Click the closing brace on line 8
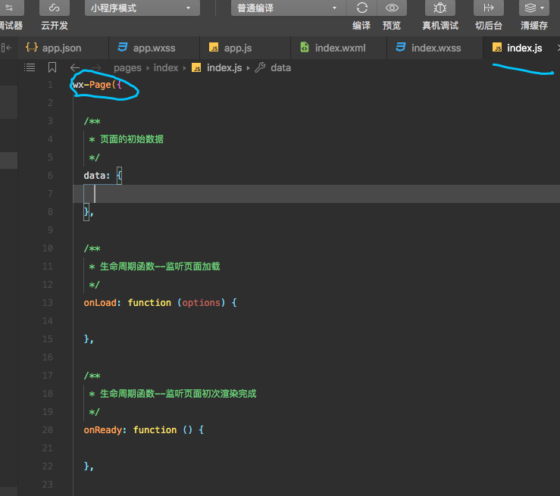 86,212
